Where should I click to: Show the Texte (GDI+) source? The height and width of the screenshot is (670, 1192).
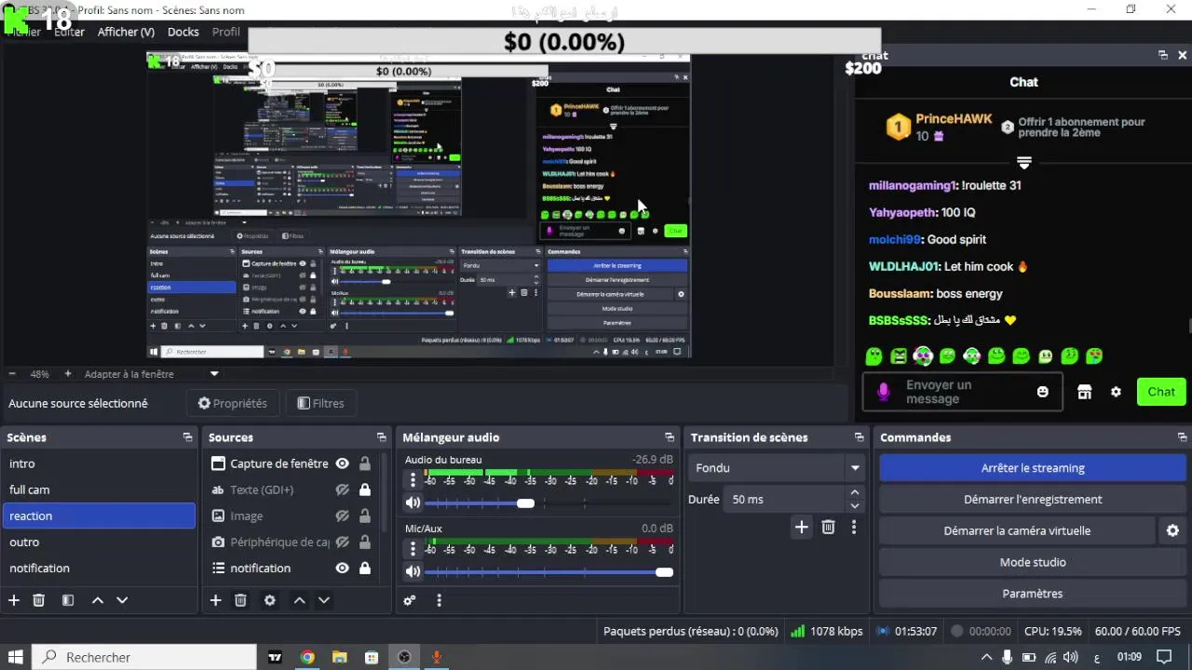pos(343,489)
